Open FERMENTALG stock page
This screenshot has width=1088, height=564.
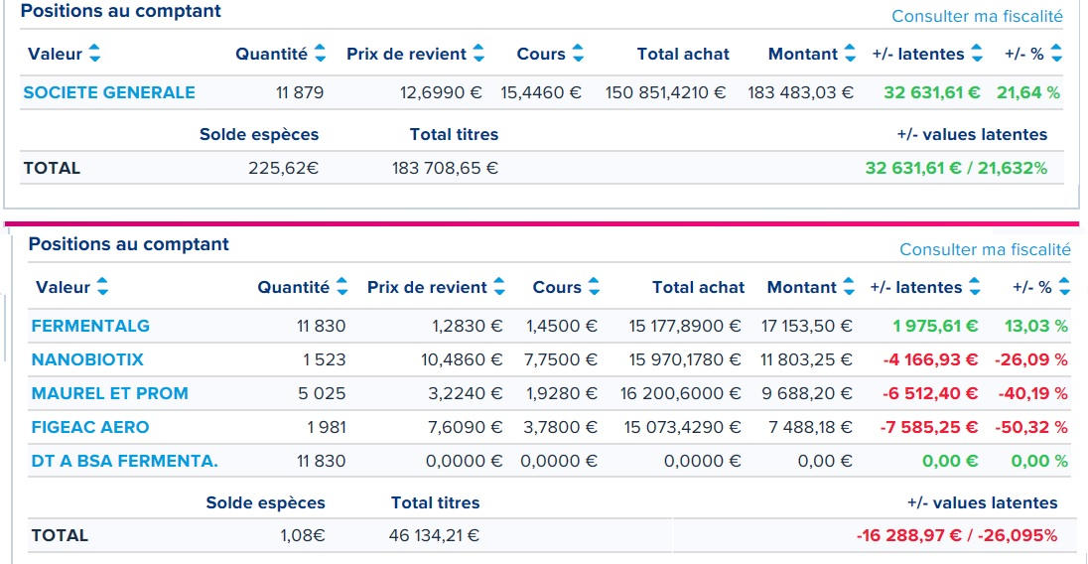click(90, 326)
